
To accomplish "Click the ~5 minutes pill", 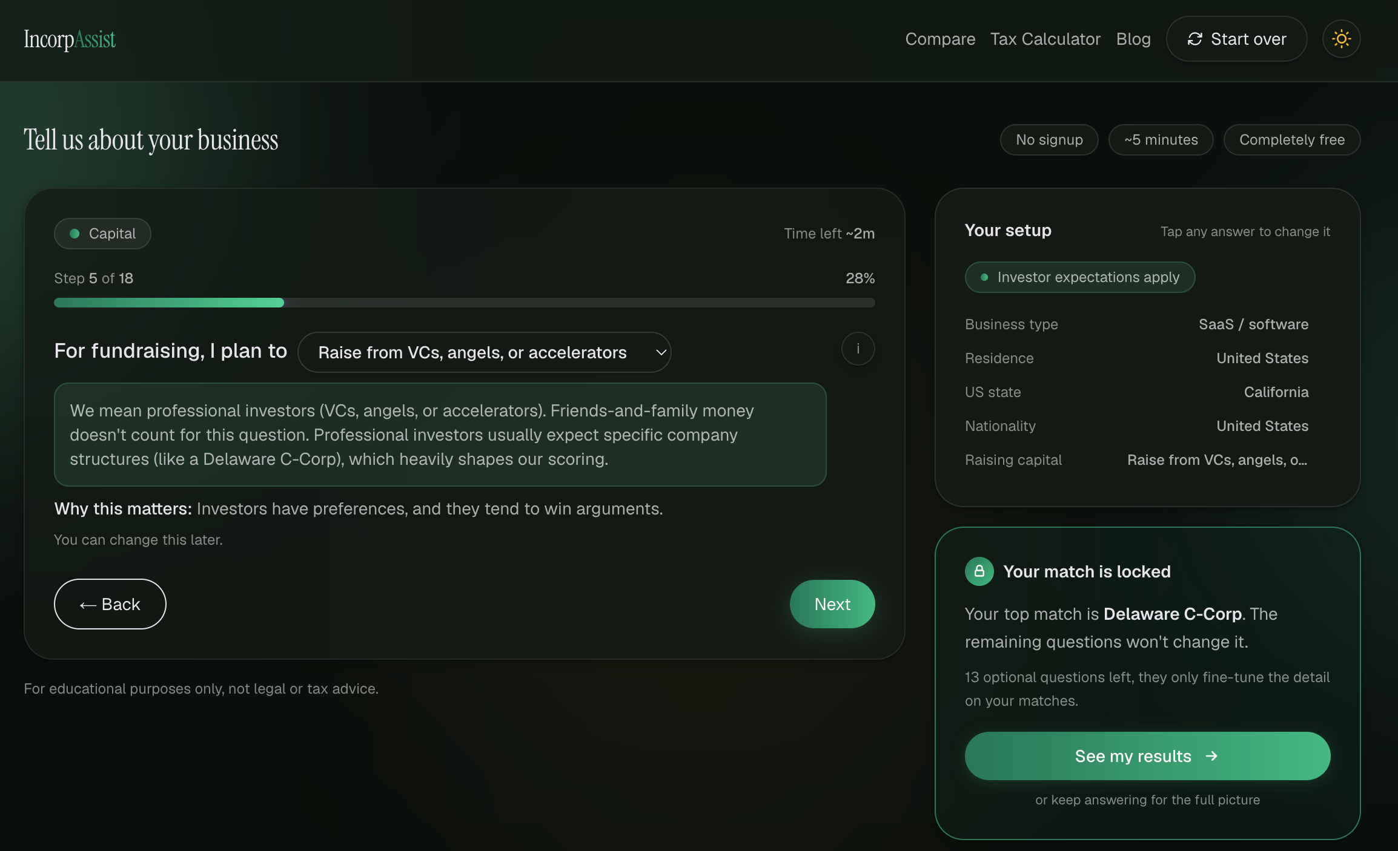I will [x=1161, y=140].
